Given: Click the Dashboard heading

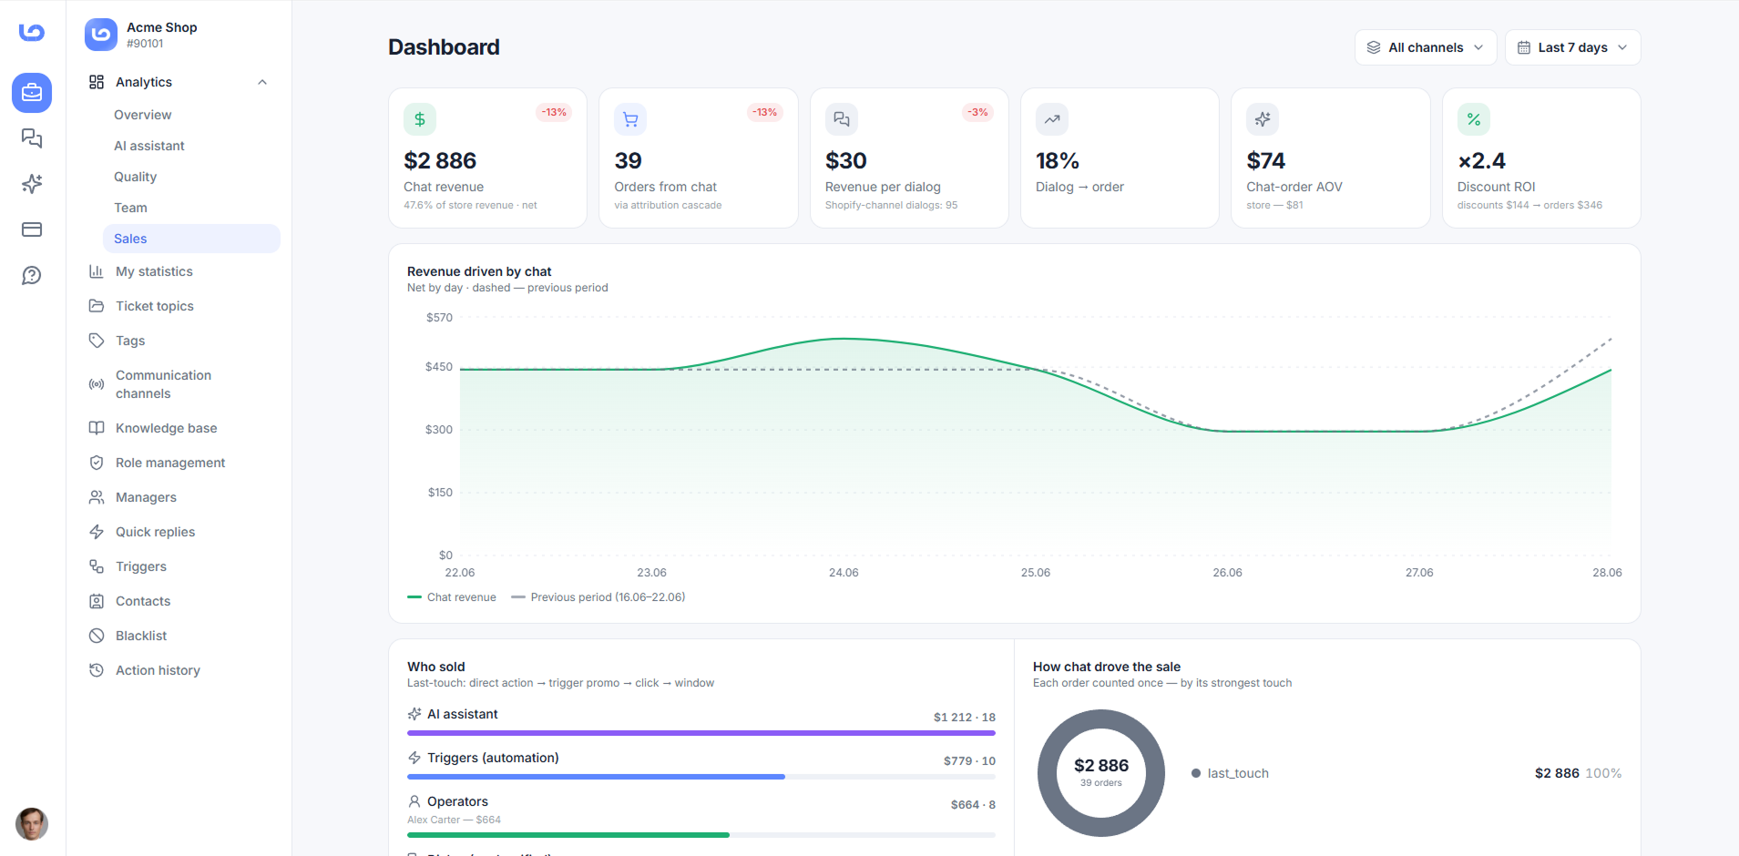Looking at the screenshot, I should click(444, 47).
